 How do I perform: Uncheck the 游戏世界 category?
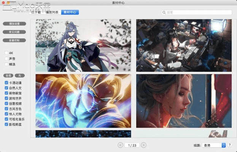tap(6, 98)
